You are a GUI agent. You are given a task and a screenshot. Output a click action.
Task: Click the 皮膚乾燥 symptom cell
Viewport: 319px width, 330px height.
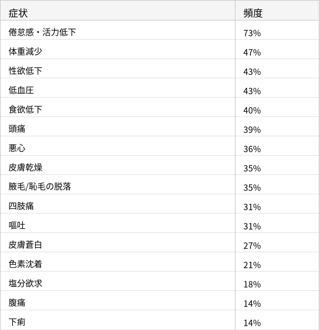[x=25, y=168]
